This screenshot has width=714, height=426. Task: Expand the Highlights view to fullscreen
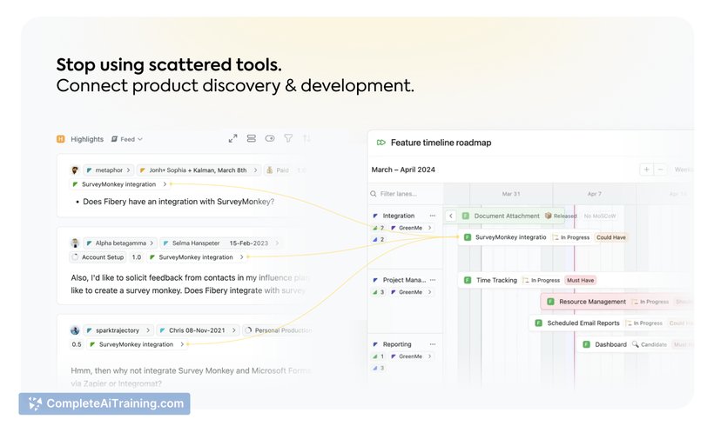pyautogui.click(x=232, y=138)
